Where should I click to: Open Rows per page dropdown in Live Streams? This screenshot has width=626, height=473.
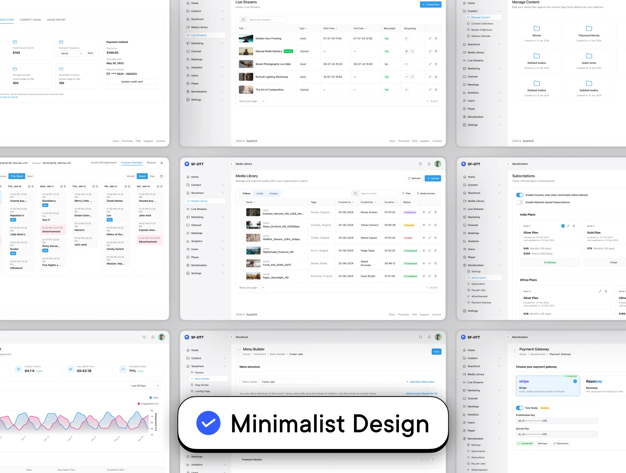click(x=263, y=101)
